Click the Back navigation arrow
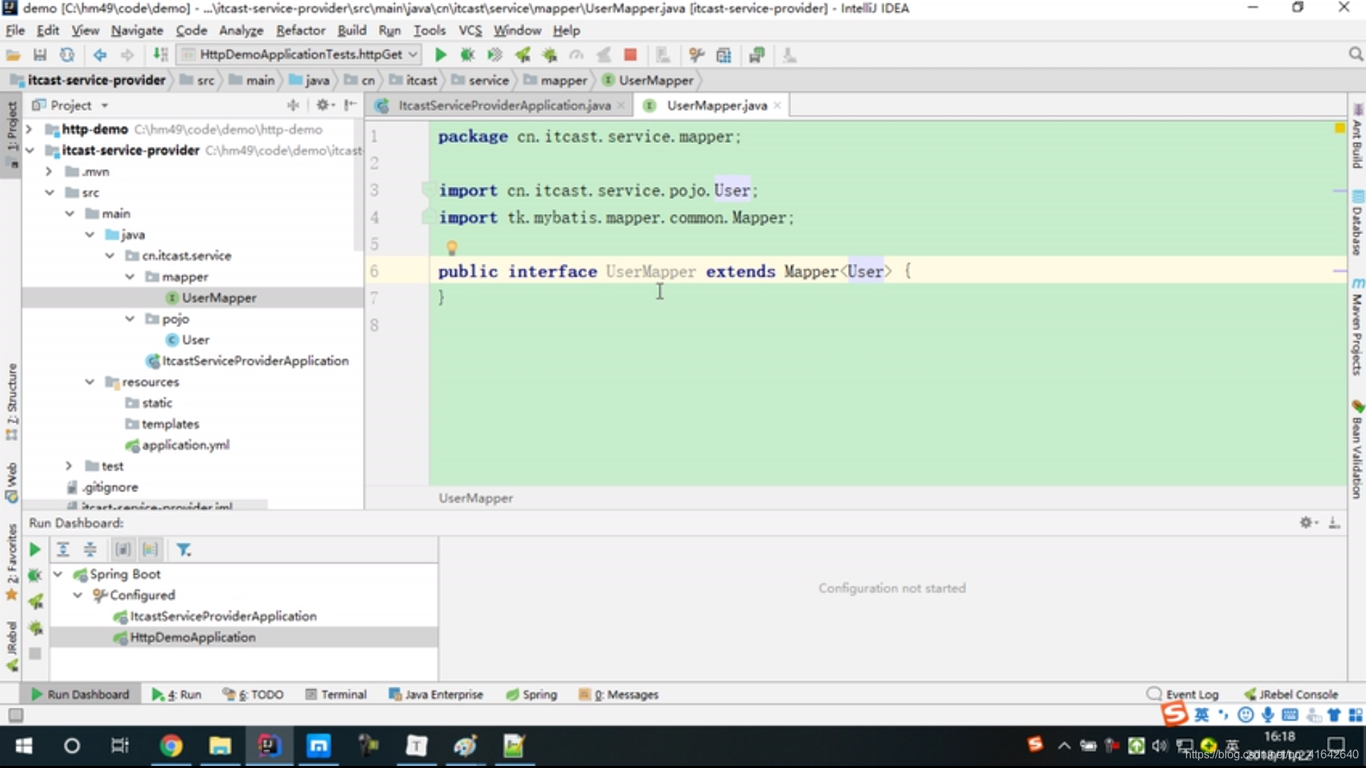This screenshot has width=1366, height=768. coord(100,55)
